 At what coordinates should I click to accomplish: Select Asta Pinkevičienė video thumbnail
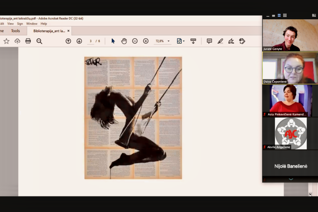(290, 101)
